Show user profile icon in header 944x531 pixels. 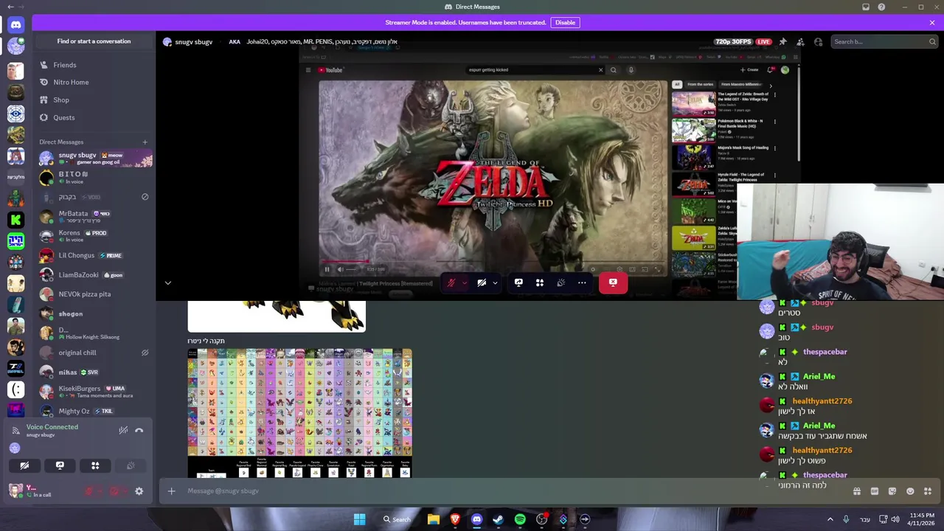(x=818, y=42)
